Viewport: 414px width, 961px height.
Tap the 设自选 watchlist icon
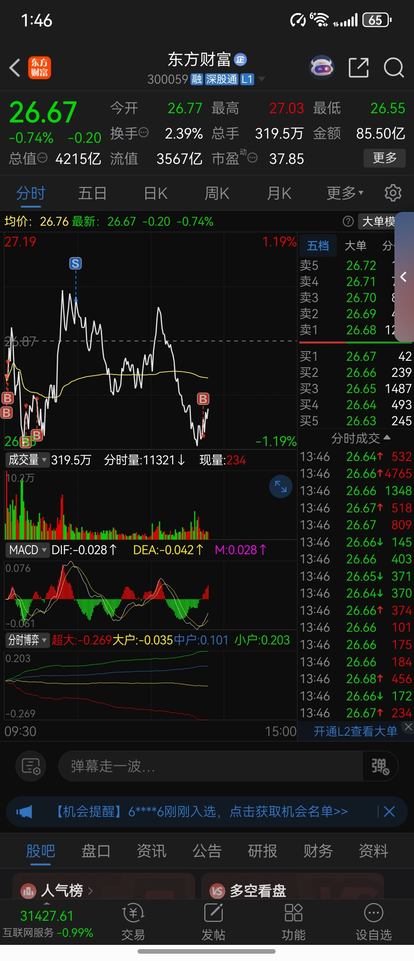click(374, 922)
